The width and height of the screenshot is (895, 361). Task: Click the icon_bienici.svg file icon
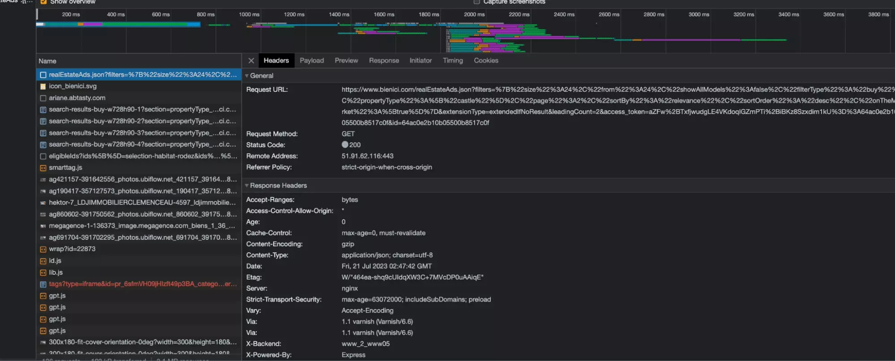[x=43, y=86]
